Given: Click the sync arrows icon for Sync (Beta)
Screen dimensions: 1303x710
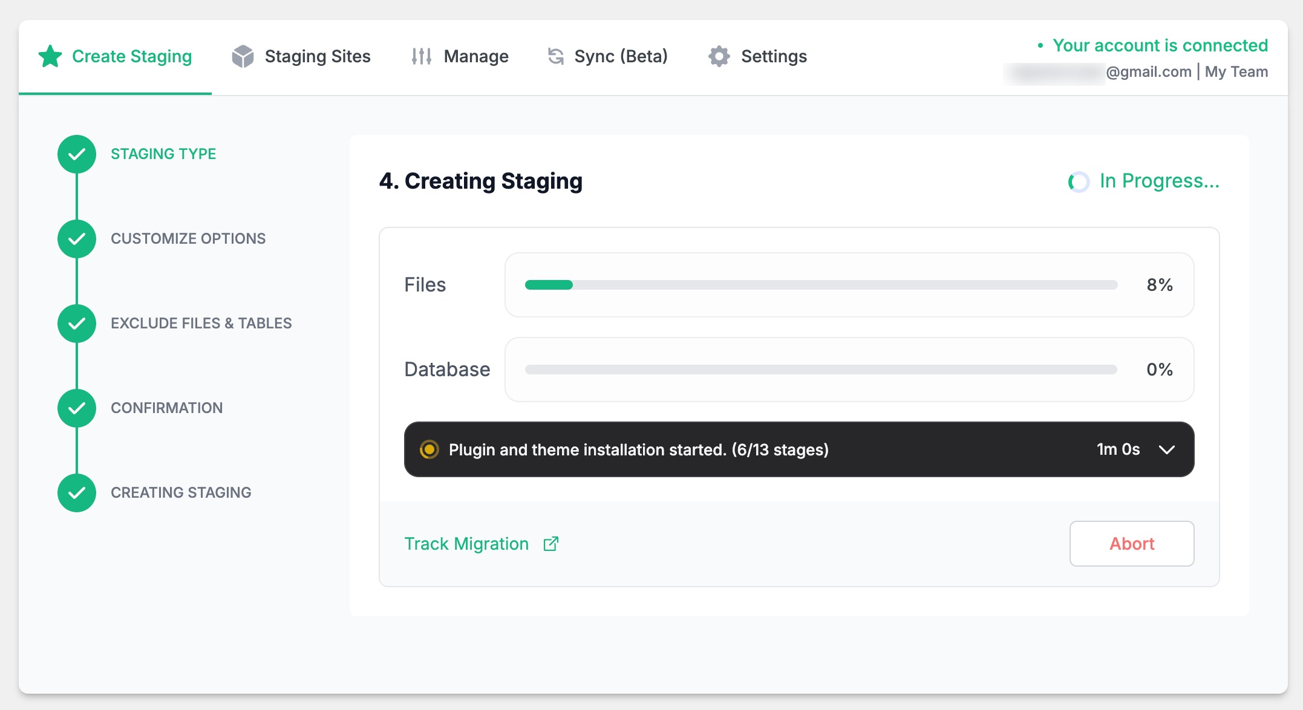Looking at the screenshot, I should click(555, 56).
